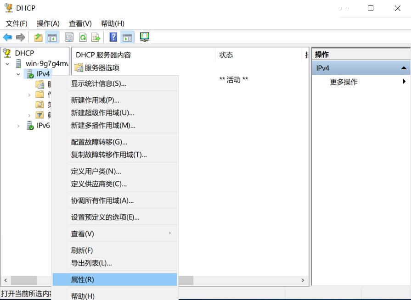
Task: Toggle the show/hide console tree icon
Action: pyautogui.click(x=52, y=37)
